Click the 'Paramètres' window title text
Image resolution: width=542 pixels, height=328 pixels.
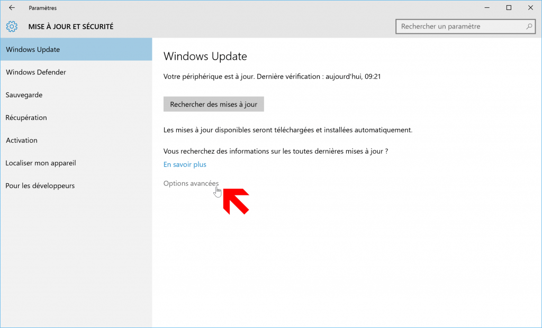[x=43, y=8]
